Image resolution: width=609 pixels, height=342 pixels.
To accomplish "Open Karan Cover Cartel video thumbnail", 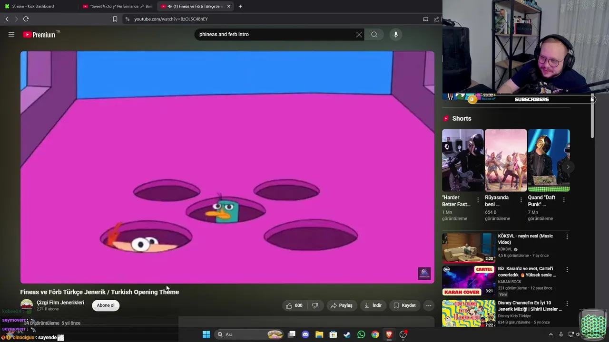I will coord(469,280).
